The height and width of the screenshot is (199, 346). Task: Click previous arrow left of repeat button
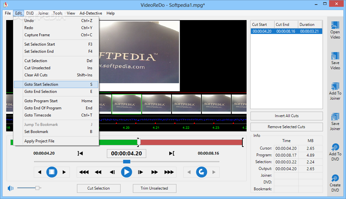[x=189, y=172]
